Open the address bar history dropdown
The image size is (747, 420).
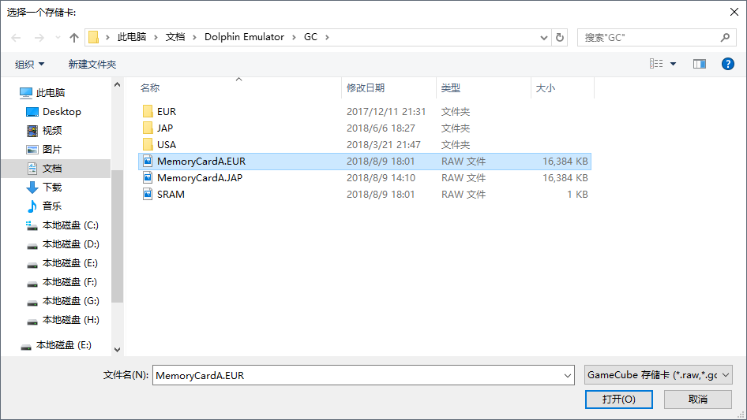point(543,38)
